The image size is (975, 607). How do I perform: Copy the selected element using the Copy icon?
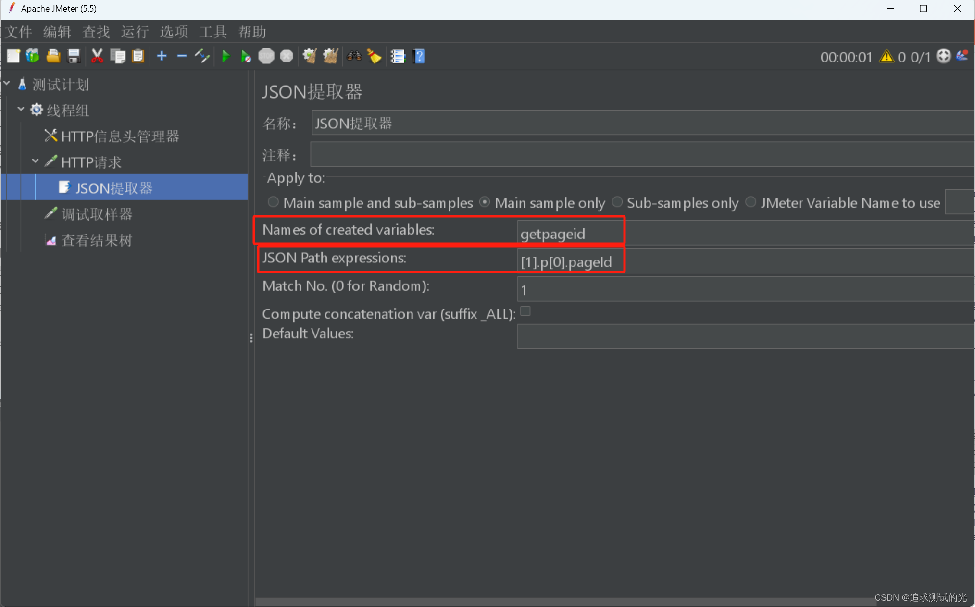118,56
